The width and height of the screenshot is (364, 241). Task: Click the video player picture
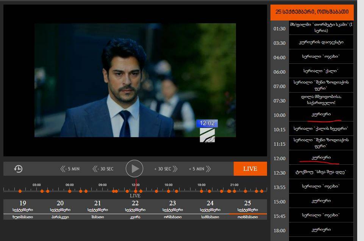click(135, 80)
